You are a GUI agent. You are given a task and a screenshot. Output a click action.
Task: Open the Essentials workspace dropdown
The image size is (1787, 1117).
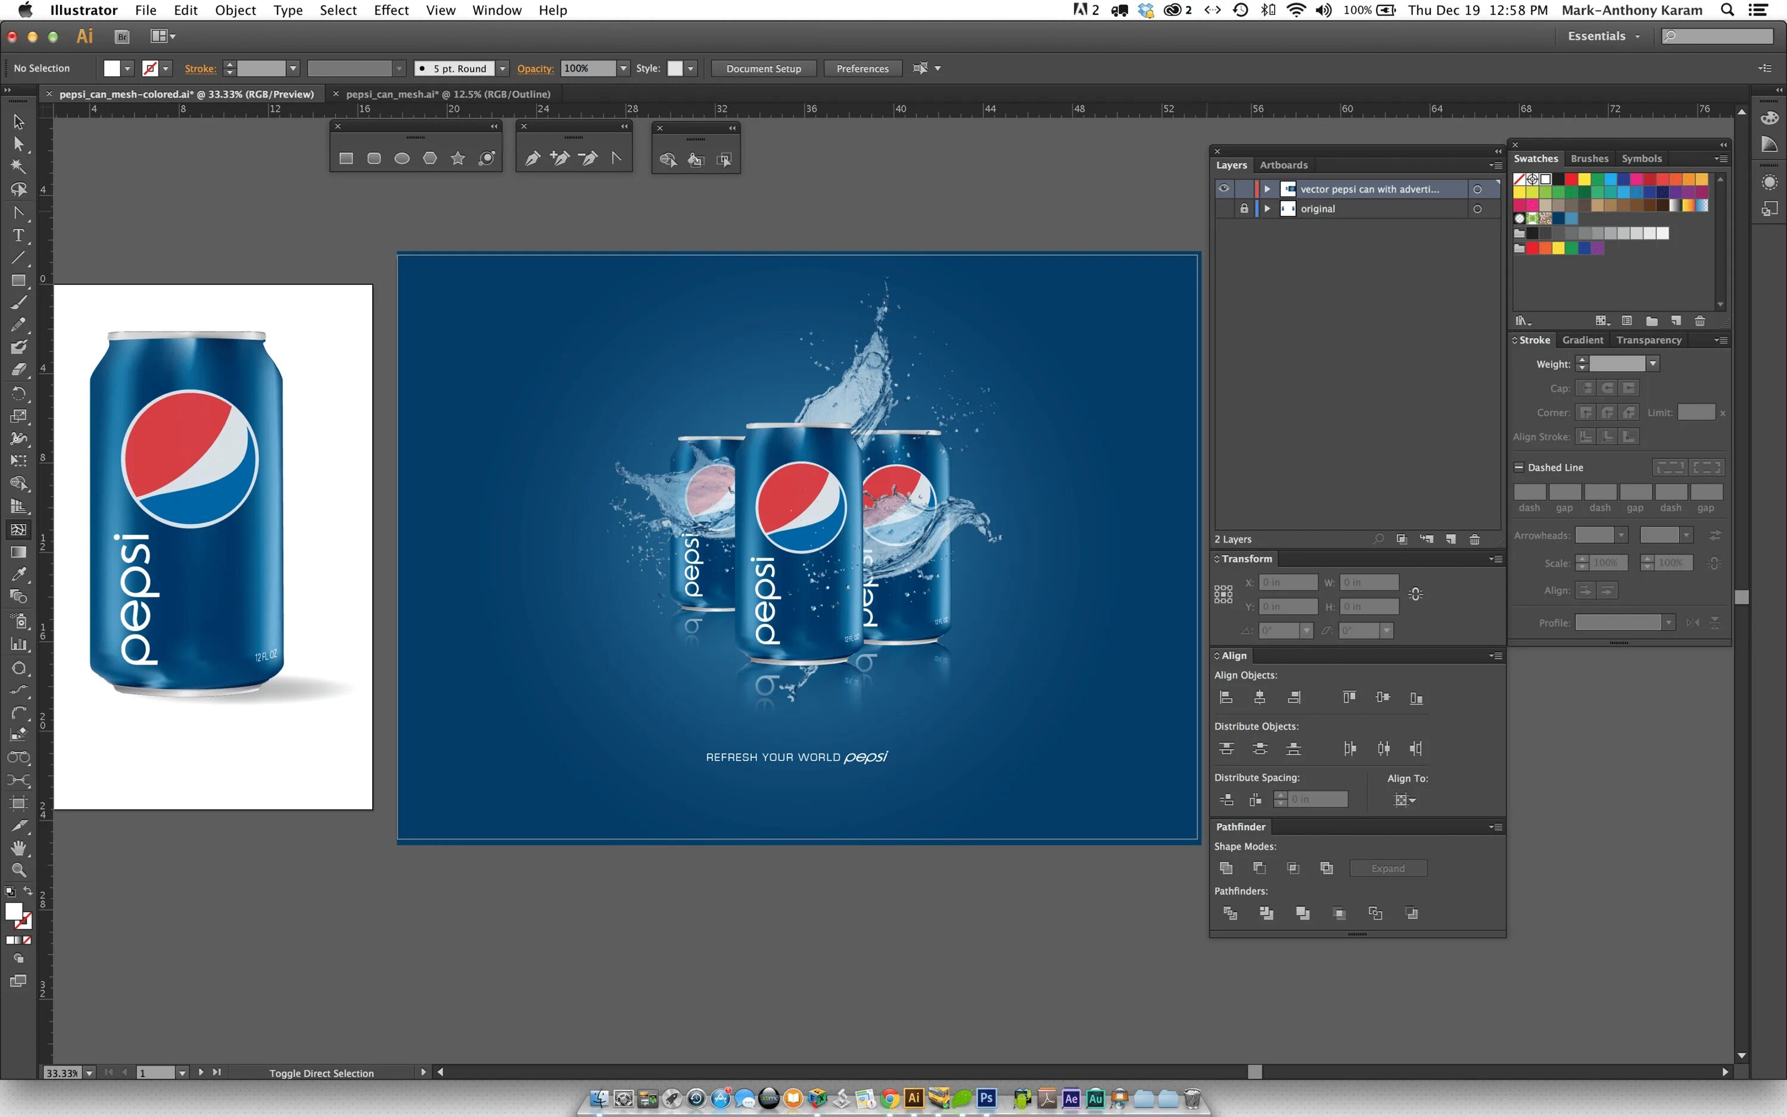[1604, 36]
